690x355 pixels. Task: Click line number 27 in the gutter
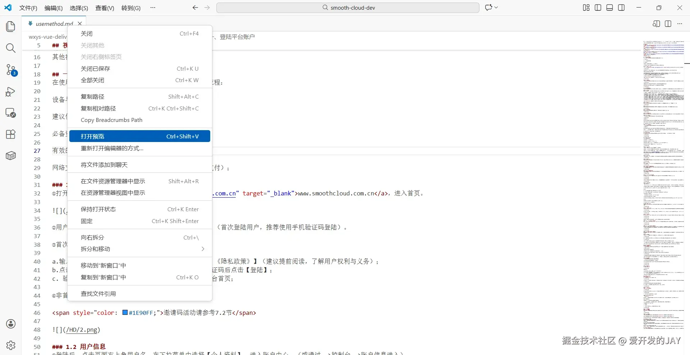click(x=37, y=151)
